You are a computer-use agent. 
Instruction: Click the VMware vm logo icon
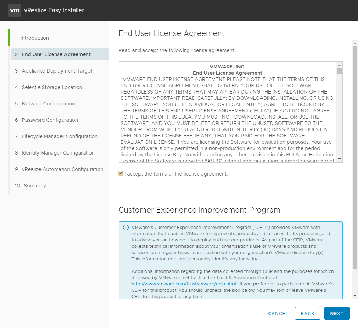(15, 10)
